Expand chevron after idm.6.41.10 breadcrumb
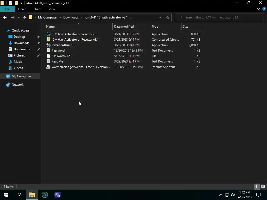 [x=131, y=17]
